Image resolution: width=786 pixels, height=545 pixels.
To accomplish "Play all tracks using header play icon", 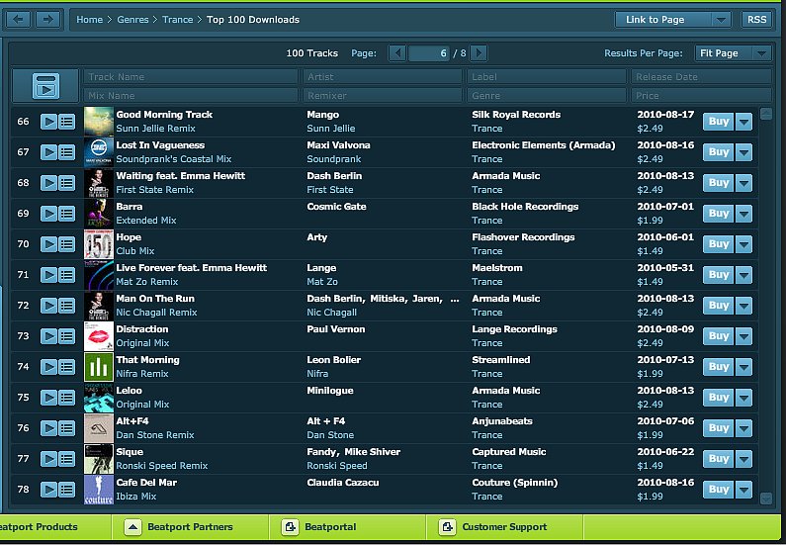I will pos(45,86).
